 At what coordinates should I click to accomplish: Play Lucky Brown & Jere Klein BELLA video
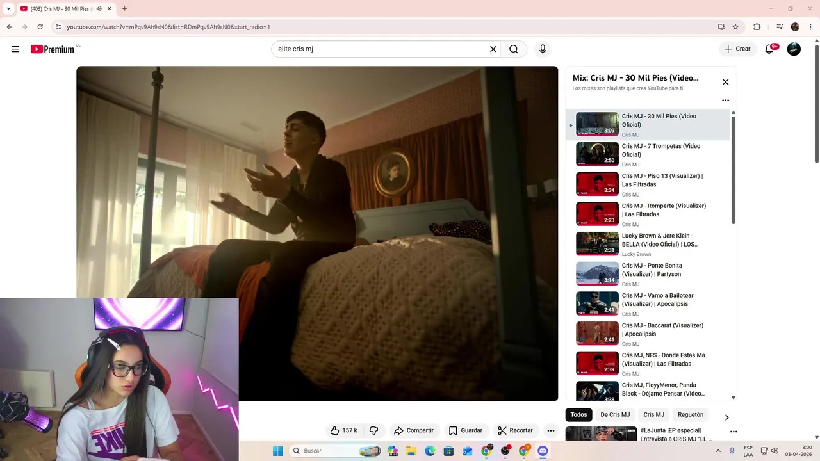[x=648, y=244]
